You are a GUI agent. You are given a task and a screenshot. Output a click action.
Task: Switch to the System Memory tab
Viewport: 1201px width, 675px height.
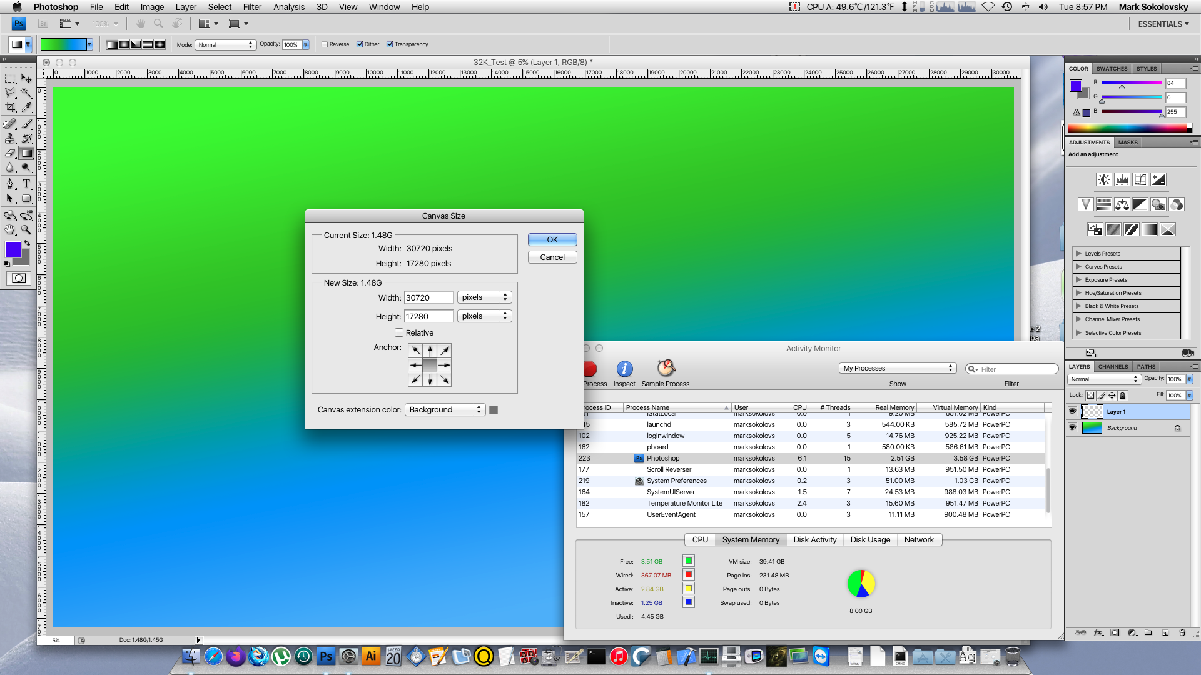(751, 539)
